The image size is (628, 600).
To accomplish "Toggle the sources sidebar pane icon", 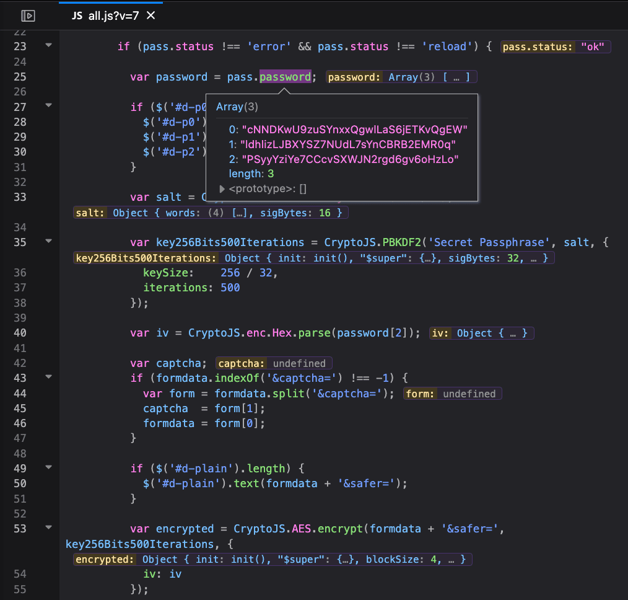I will click(28, 16).
